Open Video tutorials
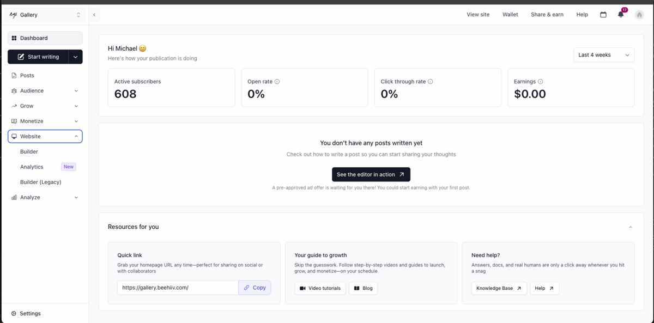The height and width of the screenshot is (323, 654). click(x=320, y=288)
